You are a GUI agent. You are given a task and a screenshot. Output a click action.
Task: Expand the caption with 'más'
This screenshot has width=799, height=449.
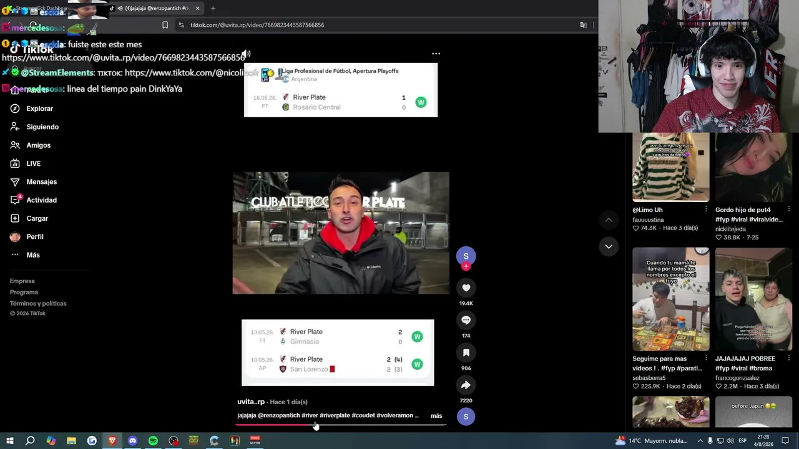pos(436,416)
